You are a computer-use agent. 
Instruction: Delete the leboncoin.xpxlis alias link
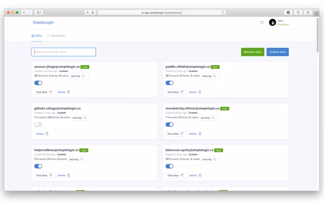click(193, 175)
